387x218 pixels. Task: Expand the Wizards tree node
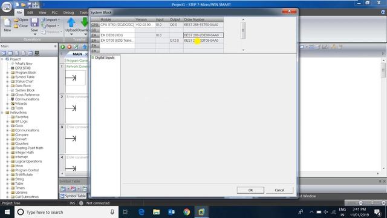pos(7,104)
